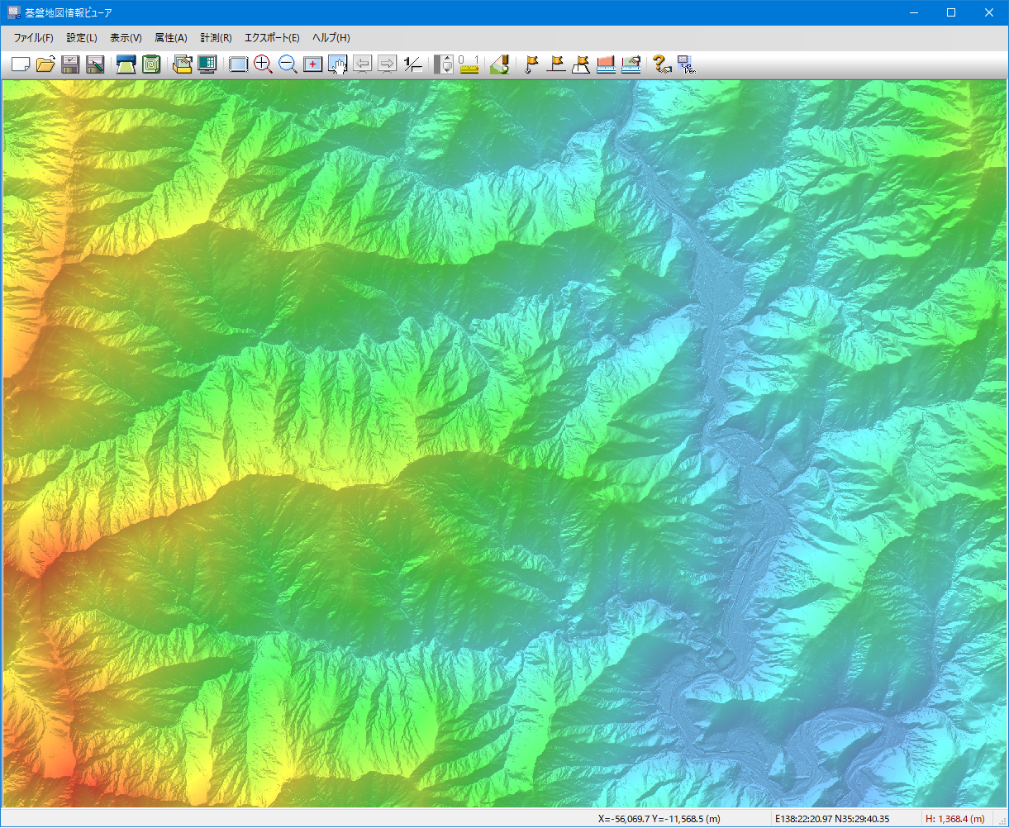
Task: Select the full extent rectangle icon
Action: 238,64
